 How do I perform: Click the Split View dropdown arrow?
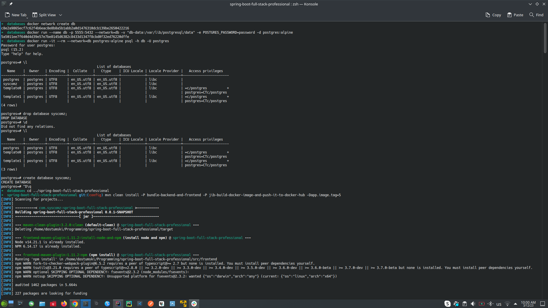click(x=60, y=15)
